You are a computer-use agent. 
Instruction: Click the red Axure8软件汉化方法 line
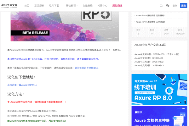37,102
